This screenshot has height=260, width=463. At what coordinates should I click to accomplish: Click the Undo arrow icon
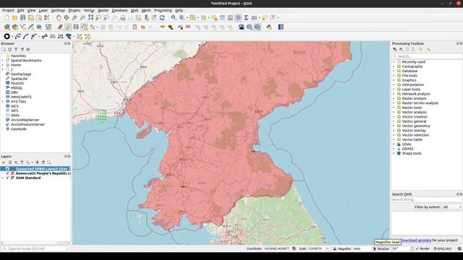[x=143, y=27]
